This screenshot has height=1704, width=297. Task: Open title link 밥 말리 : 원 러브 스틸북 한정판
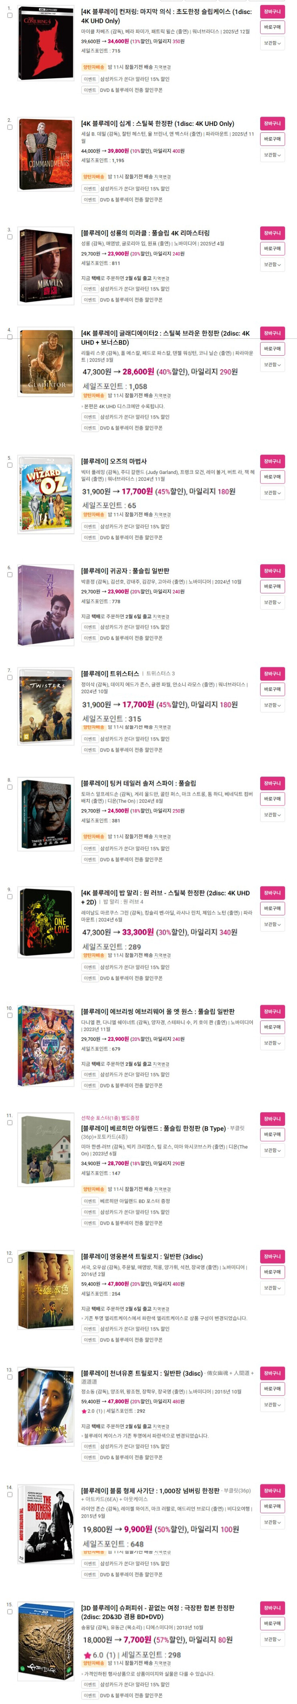click(165, 897)
